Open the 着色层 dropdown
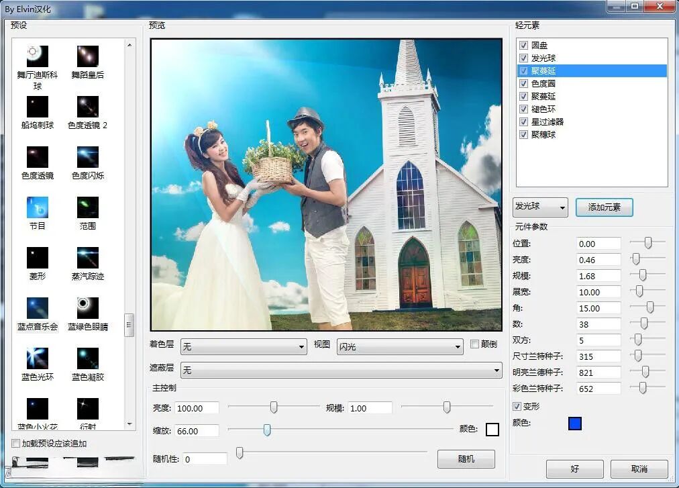This screenshot has height=488, width=679. pyautogui.click(x=244, y=346)
